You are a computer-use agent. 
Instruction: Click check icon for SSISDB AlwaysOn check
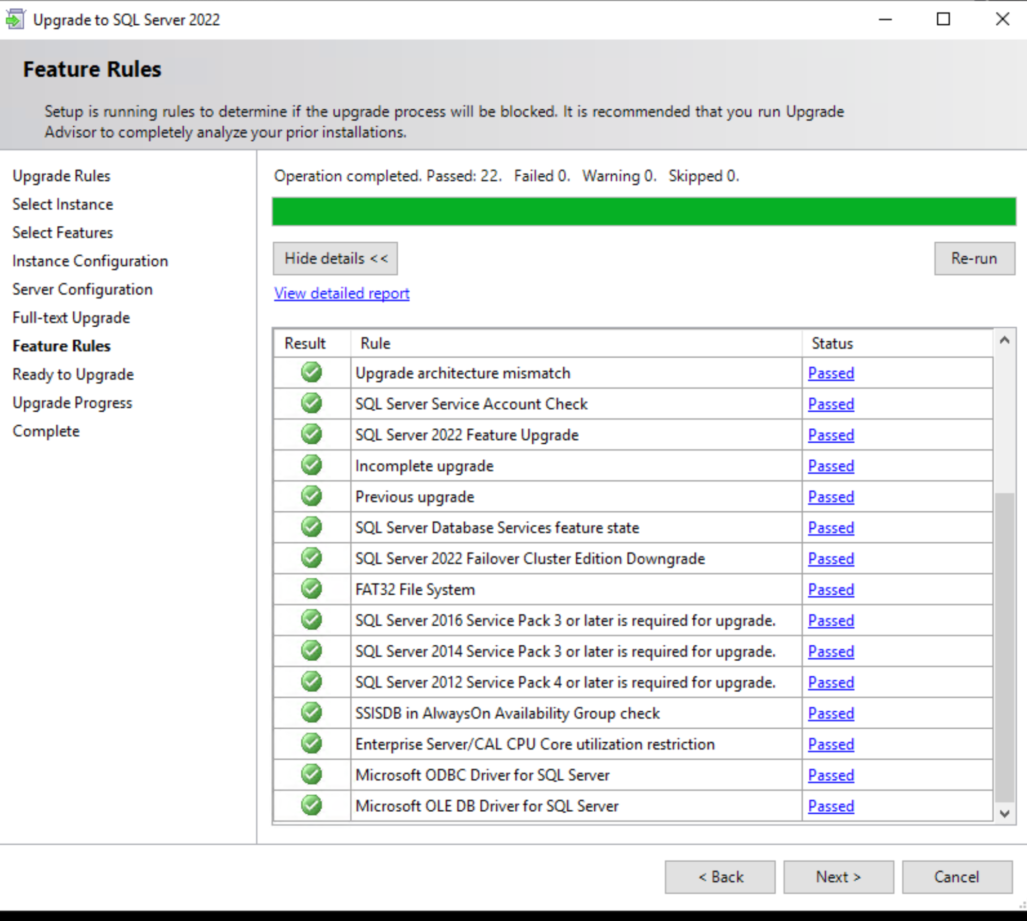(312, 712)
